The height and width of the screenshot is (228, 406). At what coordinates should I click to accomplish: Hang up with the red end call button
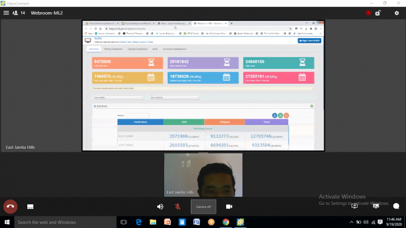[10, 207]
